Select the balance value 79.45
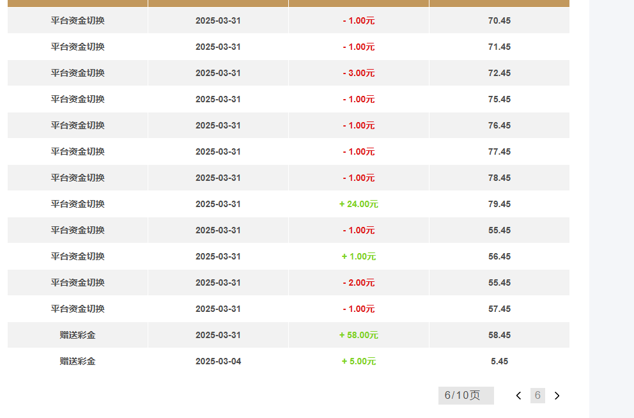The image size is (634, 418). pyautogui.click(x=499, y=204)
